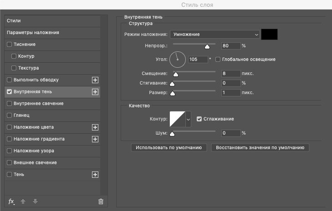Open the Режим наложения Умножение dropdown
Image resolution: width=332 pixels, height=211 pixels.
pyautogui.click(x=215, y=35)
